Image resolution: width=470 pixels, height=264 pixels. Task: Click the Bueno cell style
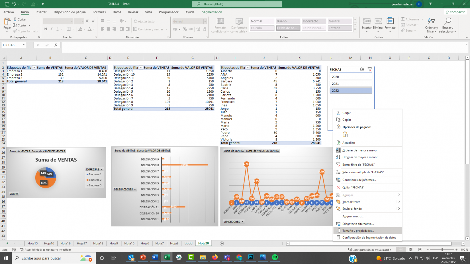coord(288,21)
